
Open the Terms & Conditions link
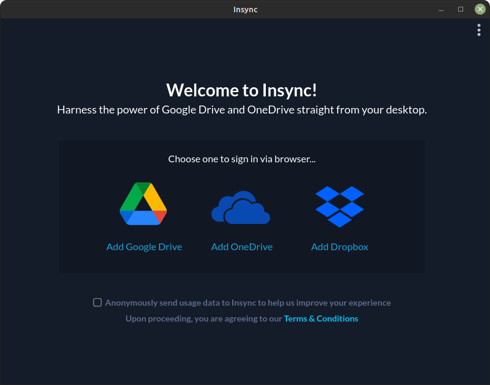tap(321, 318)
